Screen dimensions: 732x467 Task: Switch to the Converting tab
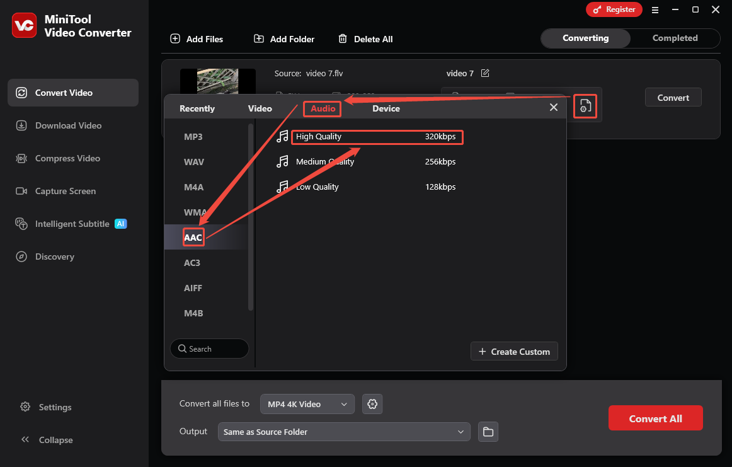[x=585, y=38]
